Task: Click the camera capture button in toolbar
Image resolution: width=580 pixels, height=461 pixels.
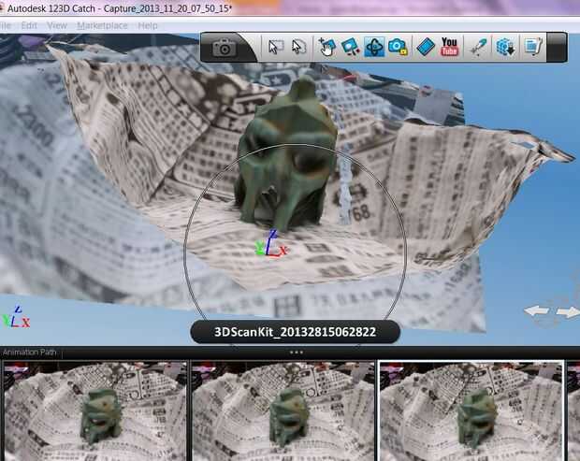Action: pyautogui.click(x=225, y=48)
